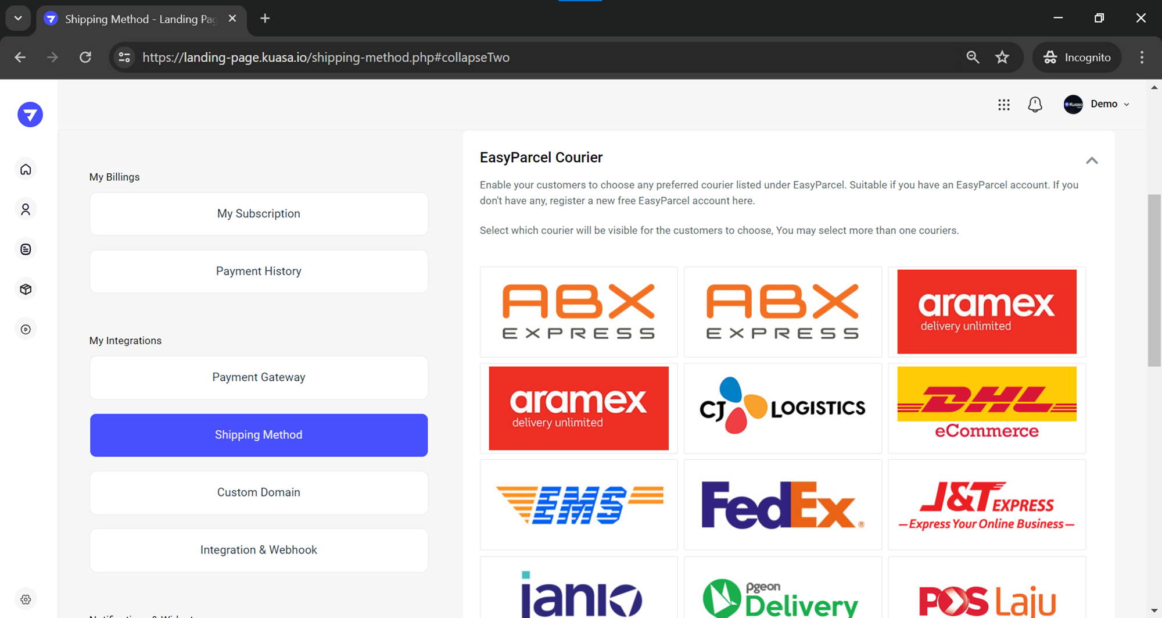Click the page vertical scrollbar thumb
Image resolution: width=1162 pixels, height=618 pixels.
pos(1154,280)
